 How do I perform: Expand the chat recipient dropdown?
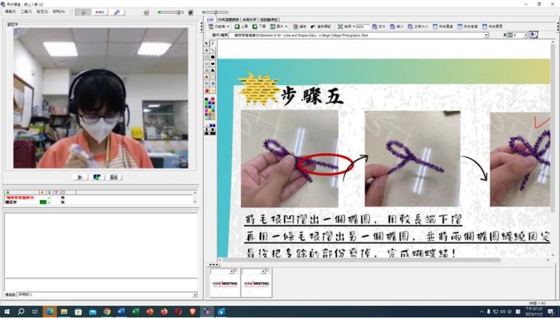[x=195, y=295]
